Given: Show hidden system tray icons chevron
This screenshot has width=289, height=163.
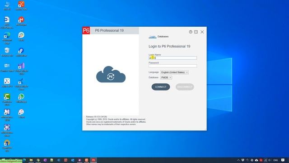Looking at the screenshot, I should coord(238,160).
